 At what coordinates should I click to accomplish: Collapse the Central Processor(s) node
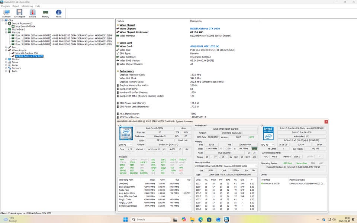(6, 23)
